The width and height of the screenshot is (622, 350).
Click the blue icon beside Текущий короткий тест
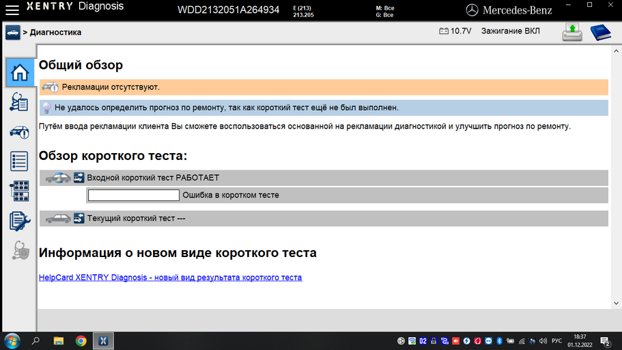point(79,218)
